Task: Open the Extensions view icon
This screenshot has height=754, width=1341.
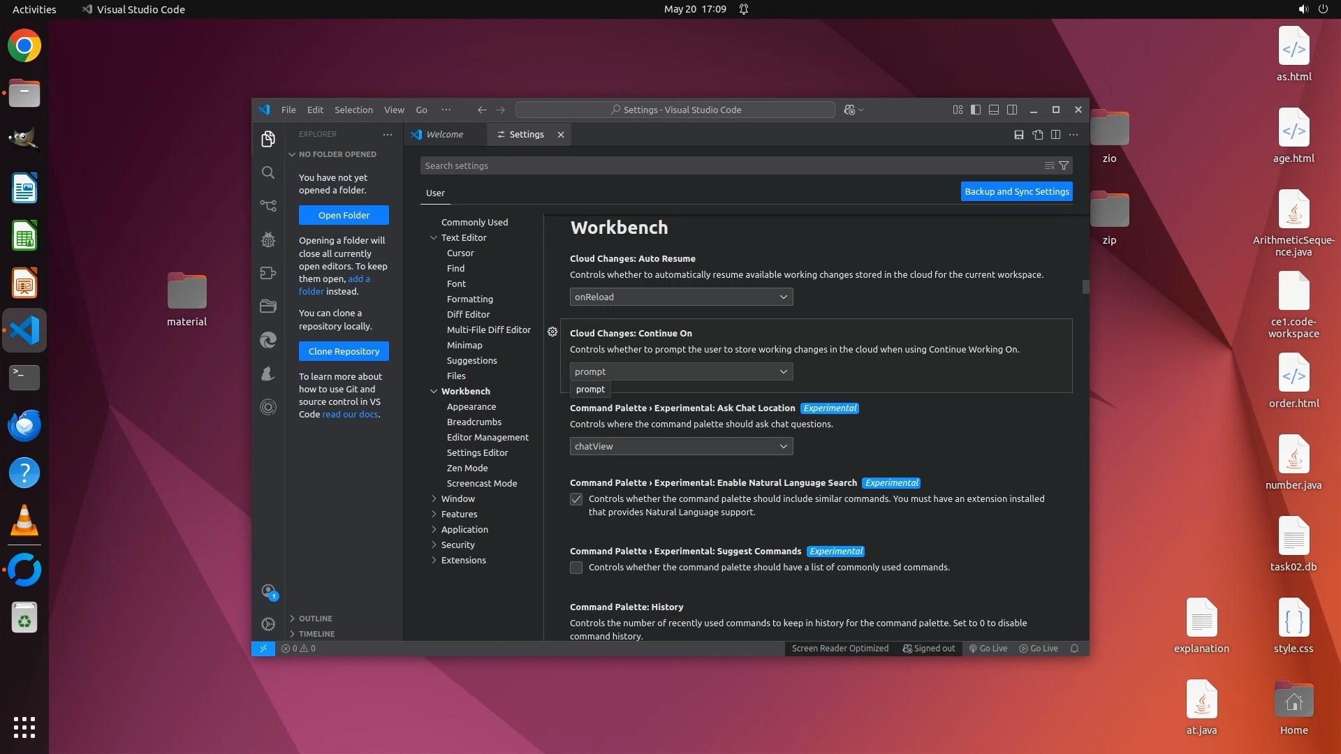Action: point(268,273)
